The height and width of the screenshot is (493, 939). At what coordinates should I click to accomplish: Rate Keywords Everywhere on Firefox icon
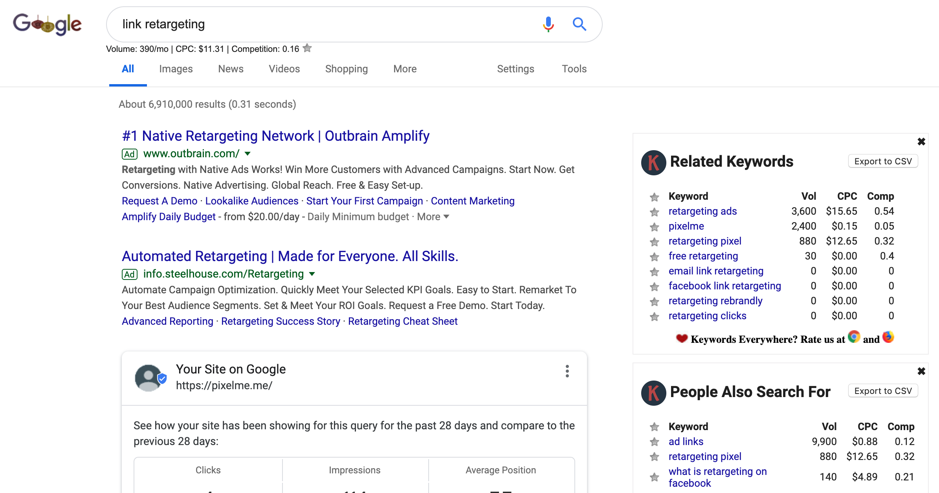[888, 337]
